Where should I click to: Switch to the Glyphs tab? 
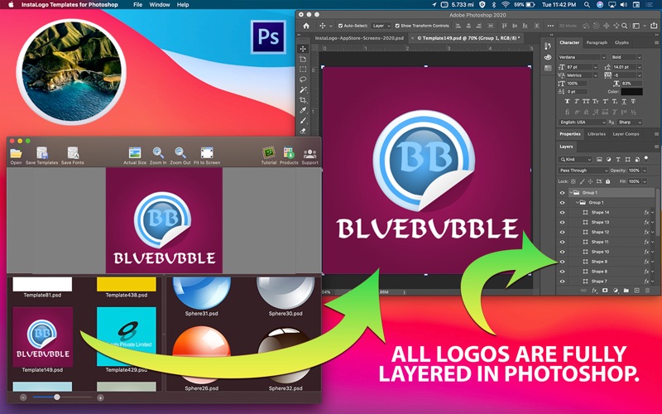tap(621, 43)
